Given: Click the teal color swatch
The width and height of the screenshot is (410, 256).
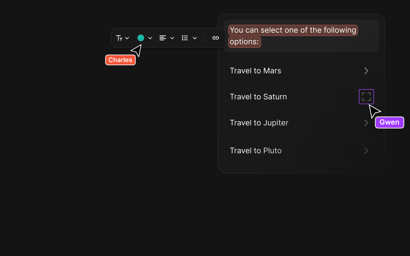Looking at the screenshot, I should click(141, 38).
